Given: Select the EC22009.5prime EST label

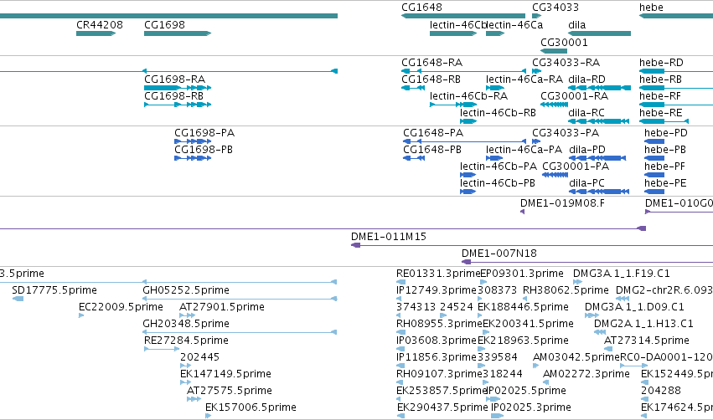Looking at the screenshot, I should [121, 307].
